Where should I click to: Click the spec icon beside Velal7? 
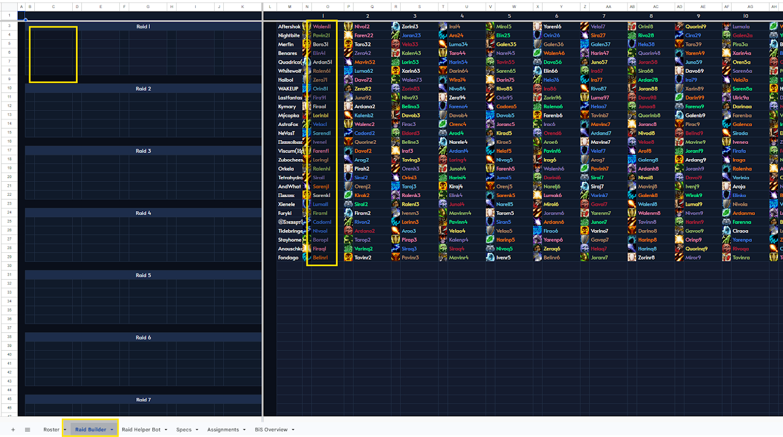pos(585,26)
